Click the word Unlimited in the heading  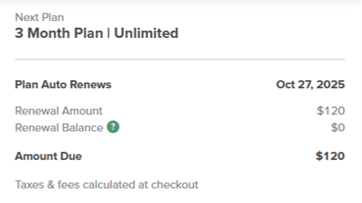click(146, 34)
